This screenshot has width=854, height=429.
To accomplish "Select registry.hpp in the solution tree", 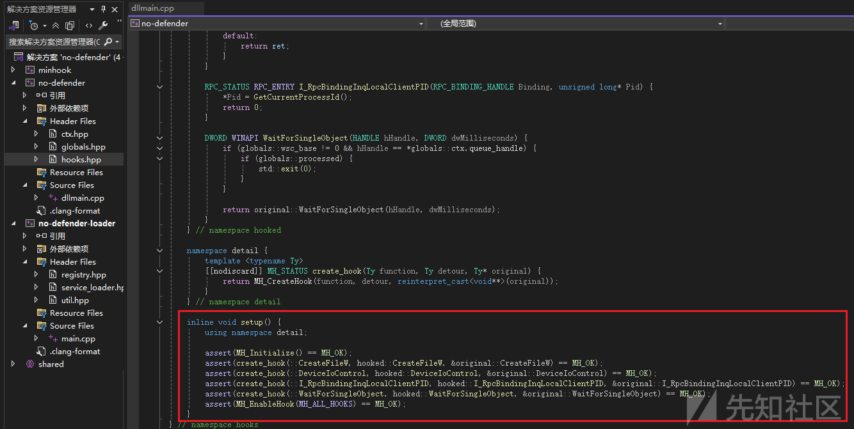I will (84, 274).
